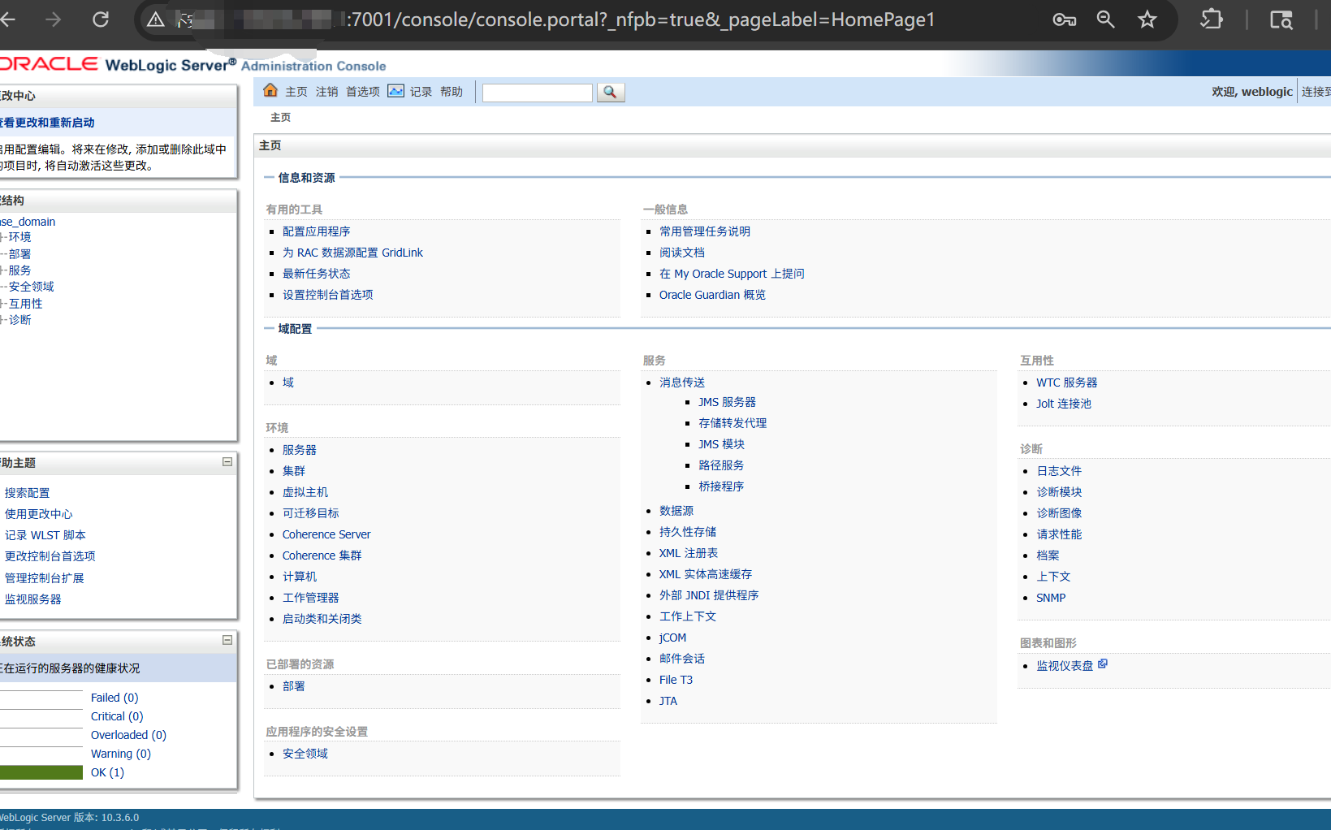This screenshot has height=830, width=1331.
Task: Focus the console search field
Action: point(537,93)
